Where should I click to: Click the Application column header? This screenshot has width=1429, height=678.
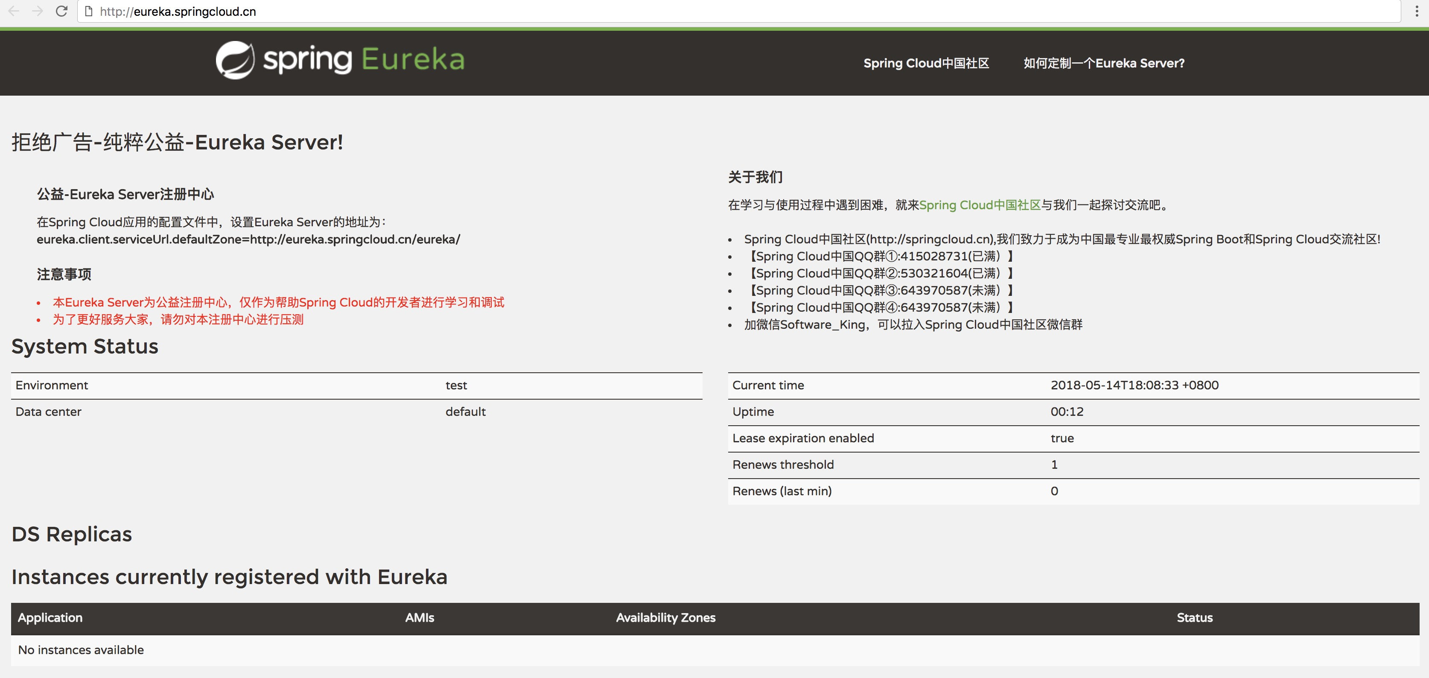[50, 617]
